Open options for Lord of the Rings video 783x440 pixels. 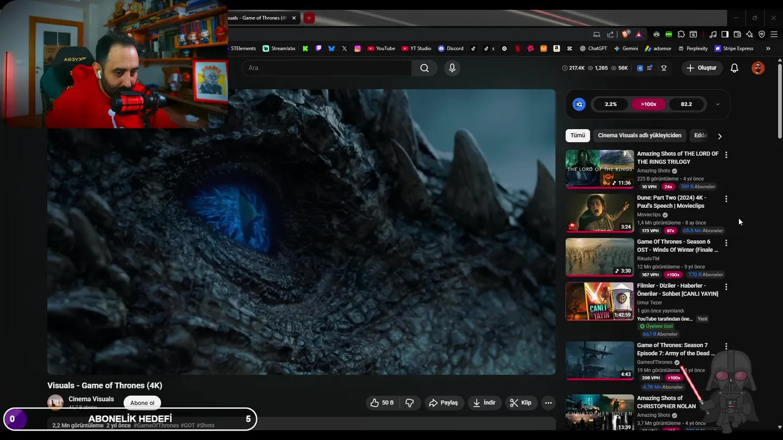coord(726,155)
